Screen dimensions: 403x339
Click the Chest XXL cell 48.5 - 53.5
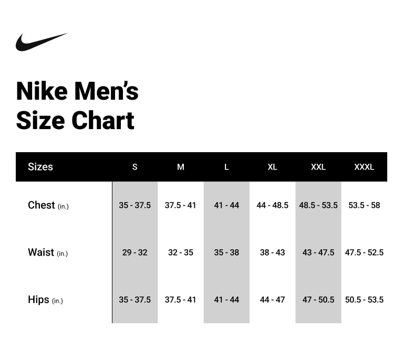tap(318, 205)
